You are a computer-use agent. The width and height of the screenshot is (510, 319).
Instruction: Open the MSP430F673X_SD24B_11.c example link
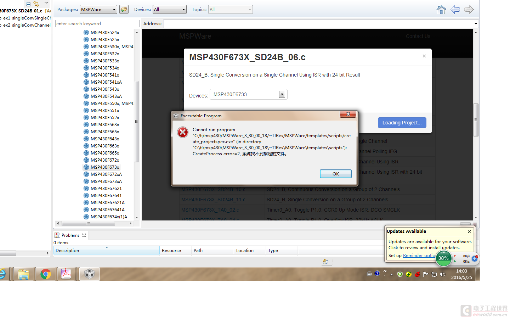(213, 200)
